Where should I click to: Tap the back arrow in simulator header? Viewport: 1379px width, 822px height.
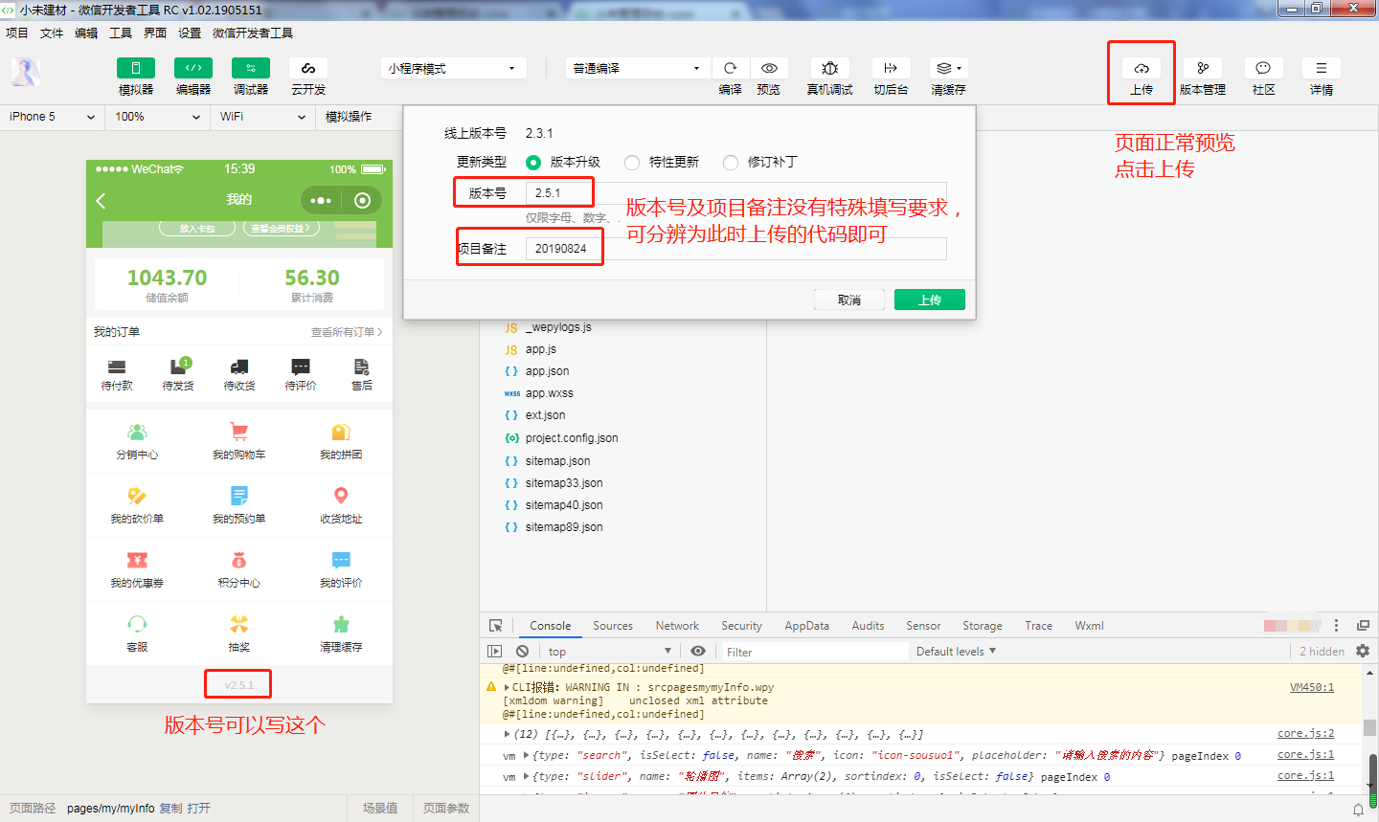click(x=102, y=200)
